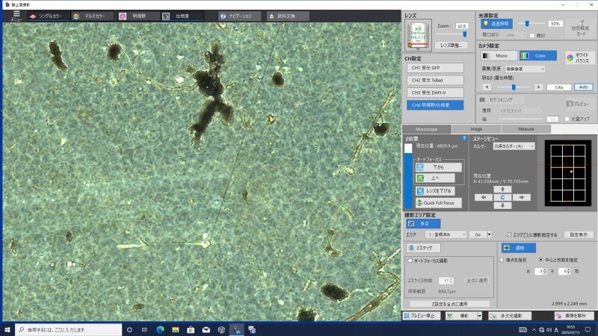
Task: Adjust the exposure brightness slider
Action: click(x=514, y=87)
